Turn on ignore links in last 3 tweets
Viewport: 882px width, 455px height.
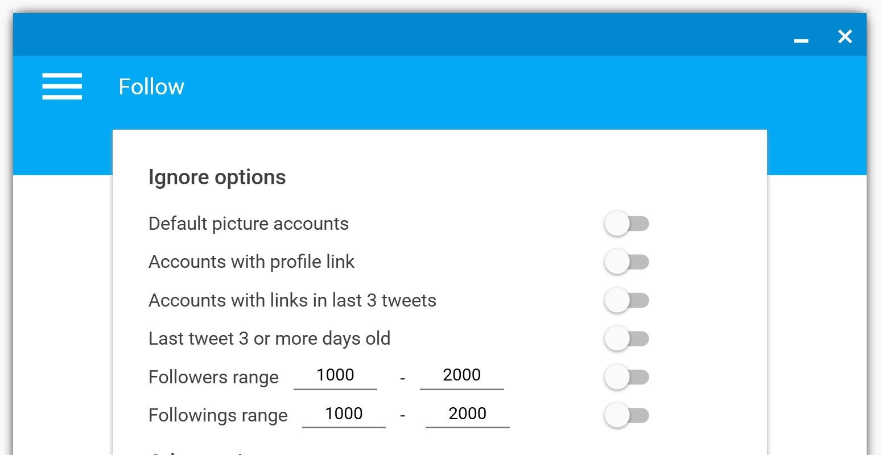point(627,300)
